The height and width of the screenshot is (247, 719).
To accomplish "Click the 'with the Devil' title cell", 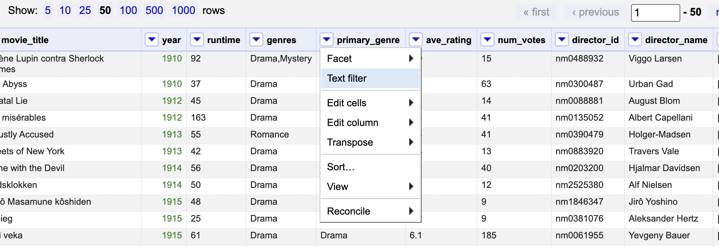I will pos(32,168).
